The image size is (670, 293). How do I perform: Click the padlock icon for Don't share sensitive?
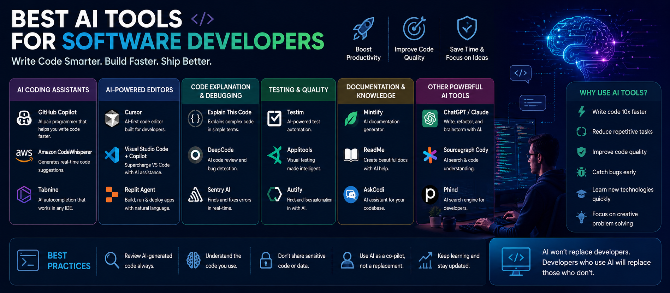266,260
